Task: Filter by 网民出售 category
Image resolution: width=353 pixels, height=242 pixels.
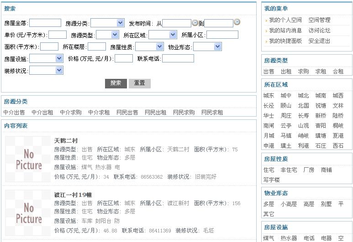Action: pos(127,113)
